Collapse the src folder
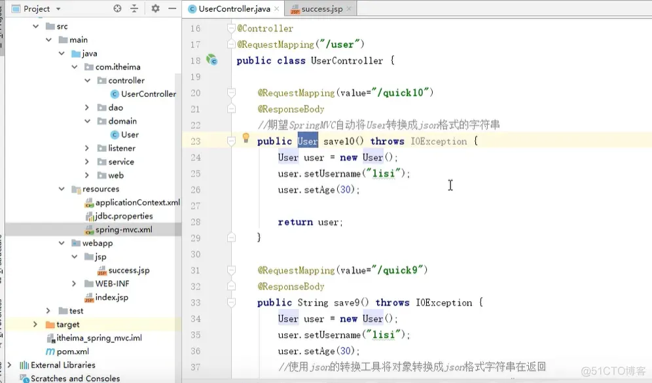Screen dimensions: 652x383 (x=36, y=26)
